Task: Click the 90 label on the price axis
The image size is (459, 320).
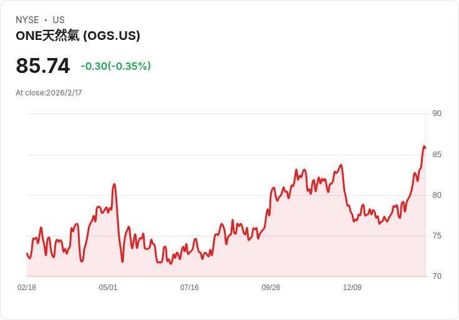Action: click(x=437, y=114)
